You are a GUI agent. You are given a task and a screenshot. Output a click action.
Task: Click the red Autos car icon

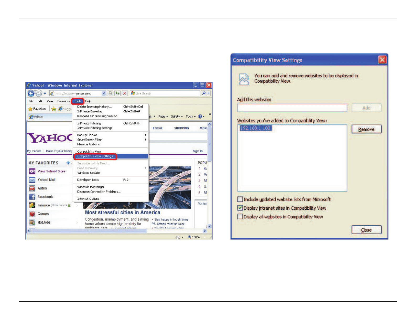pos(32,188)
